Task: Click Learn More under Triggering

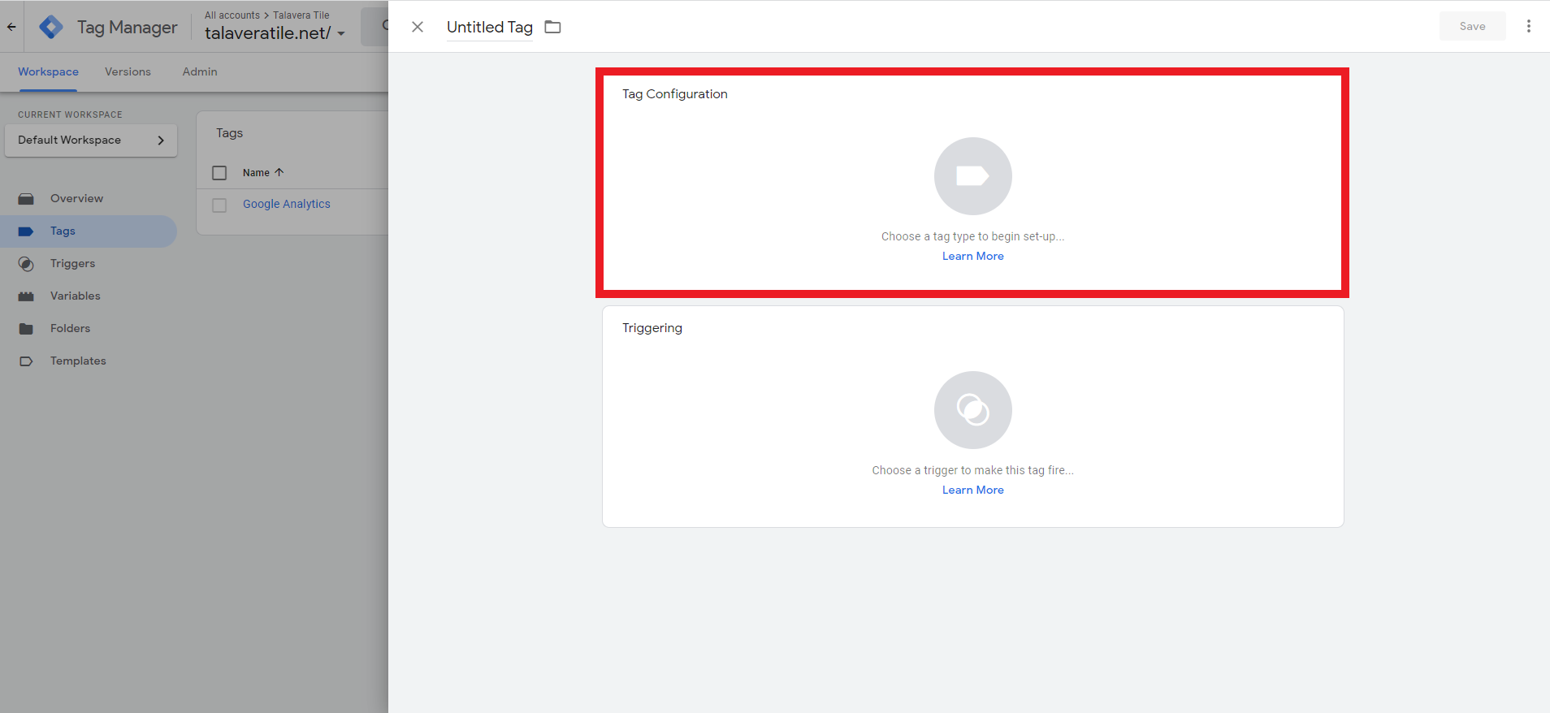Action: pyautogui.click(x=972, y=490)
